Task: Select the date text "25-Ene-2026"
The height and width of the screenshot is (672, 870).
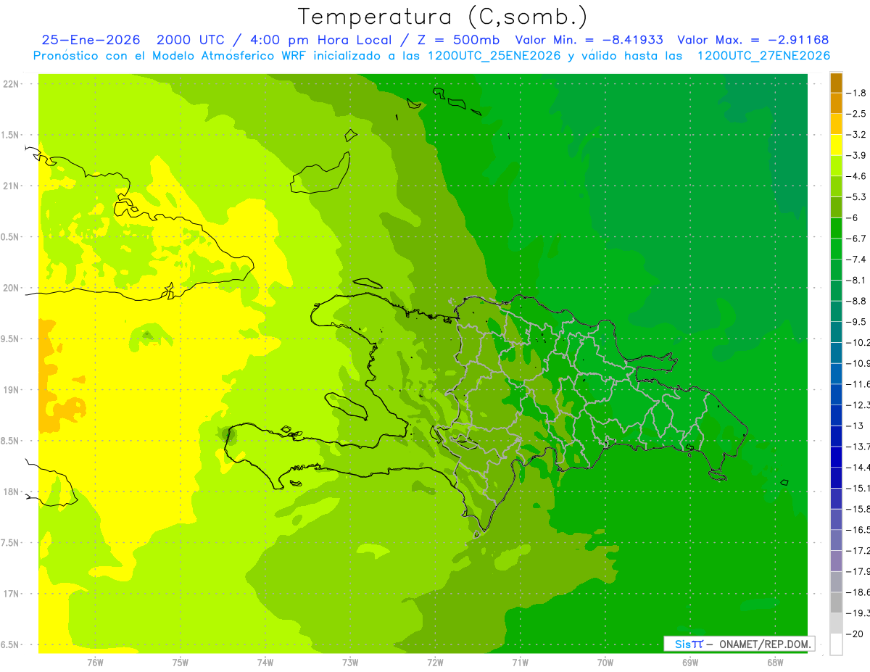Action: (x=91, y=40)
